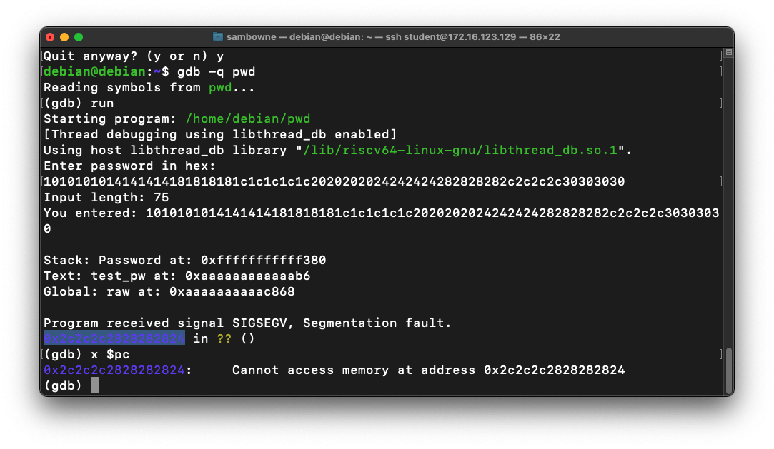Click 'Quit anyway? (y or n) y' line
Viewport: 774px width, 449px height.
(133, 56)
